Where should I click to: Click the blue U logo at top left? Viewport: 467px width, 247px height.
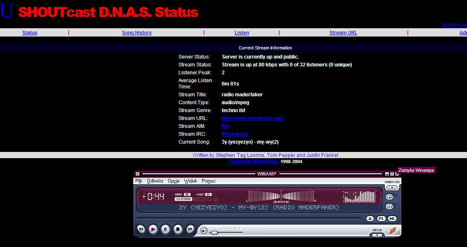pos(7,11)
